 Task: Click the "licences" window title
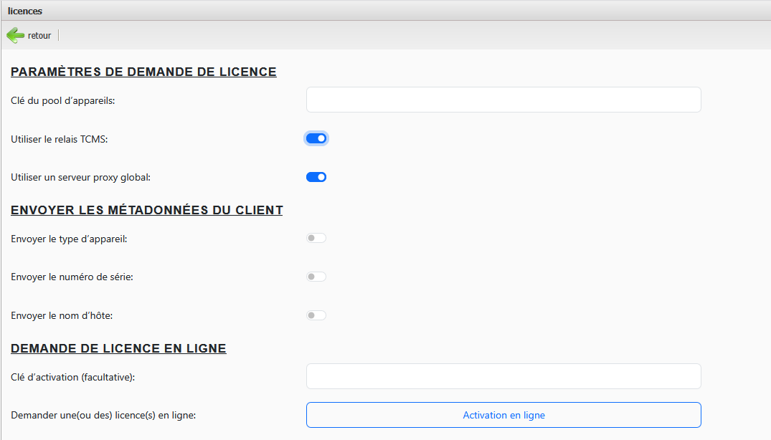click(25, 11)
